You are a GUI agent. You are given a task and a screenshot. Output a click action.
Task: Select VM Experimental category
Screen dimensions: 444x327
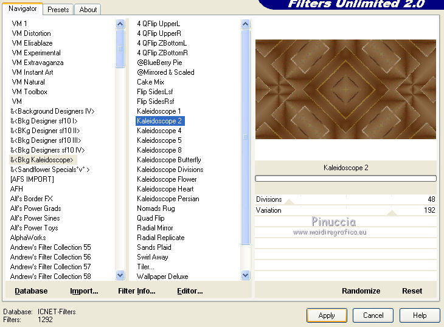(x=36, y=53)
